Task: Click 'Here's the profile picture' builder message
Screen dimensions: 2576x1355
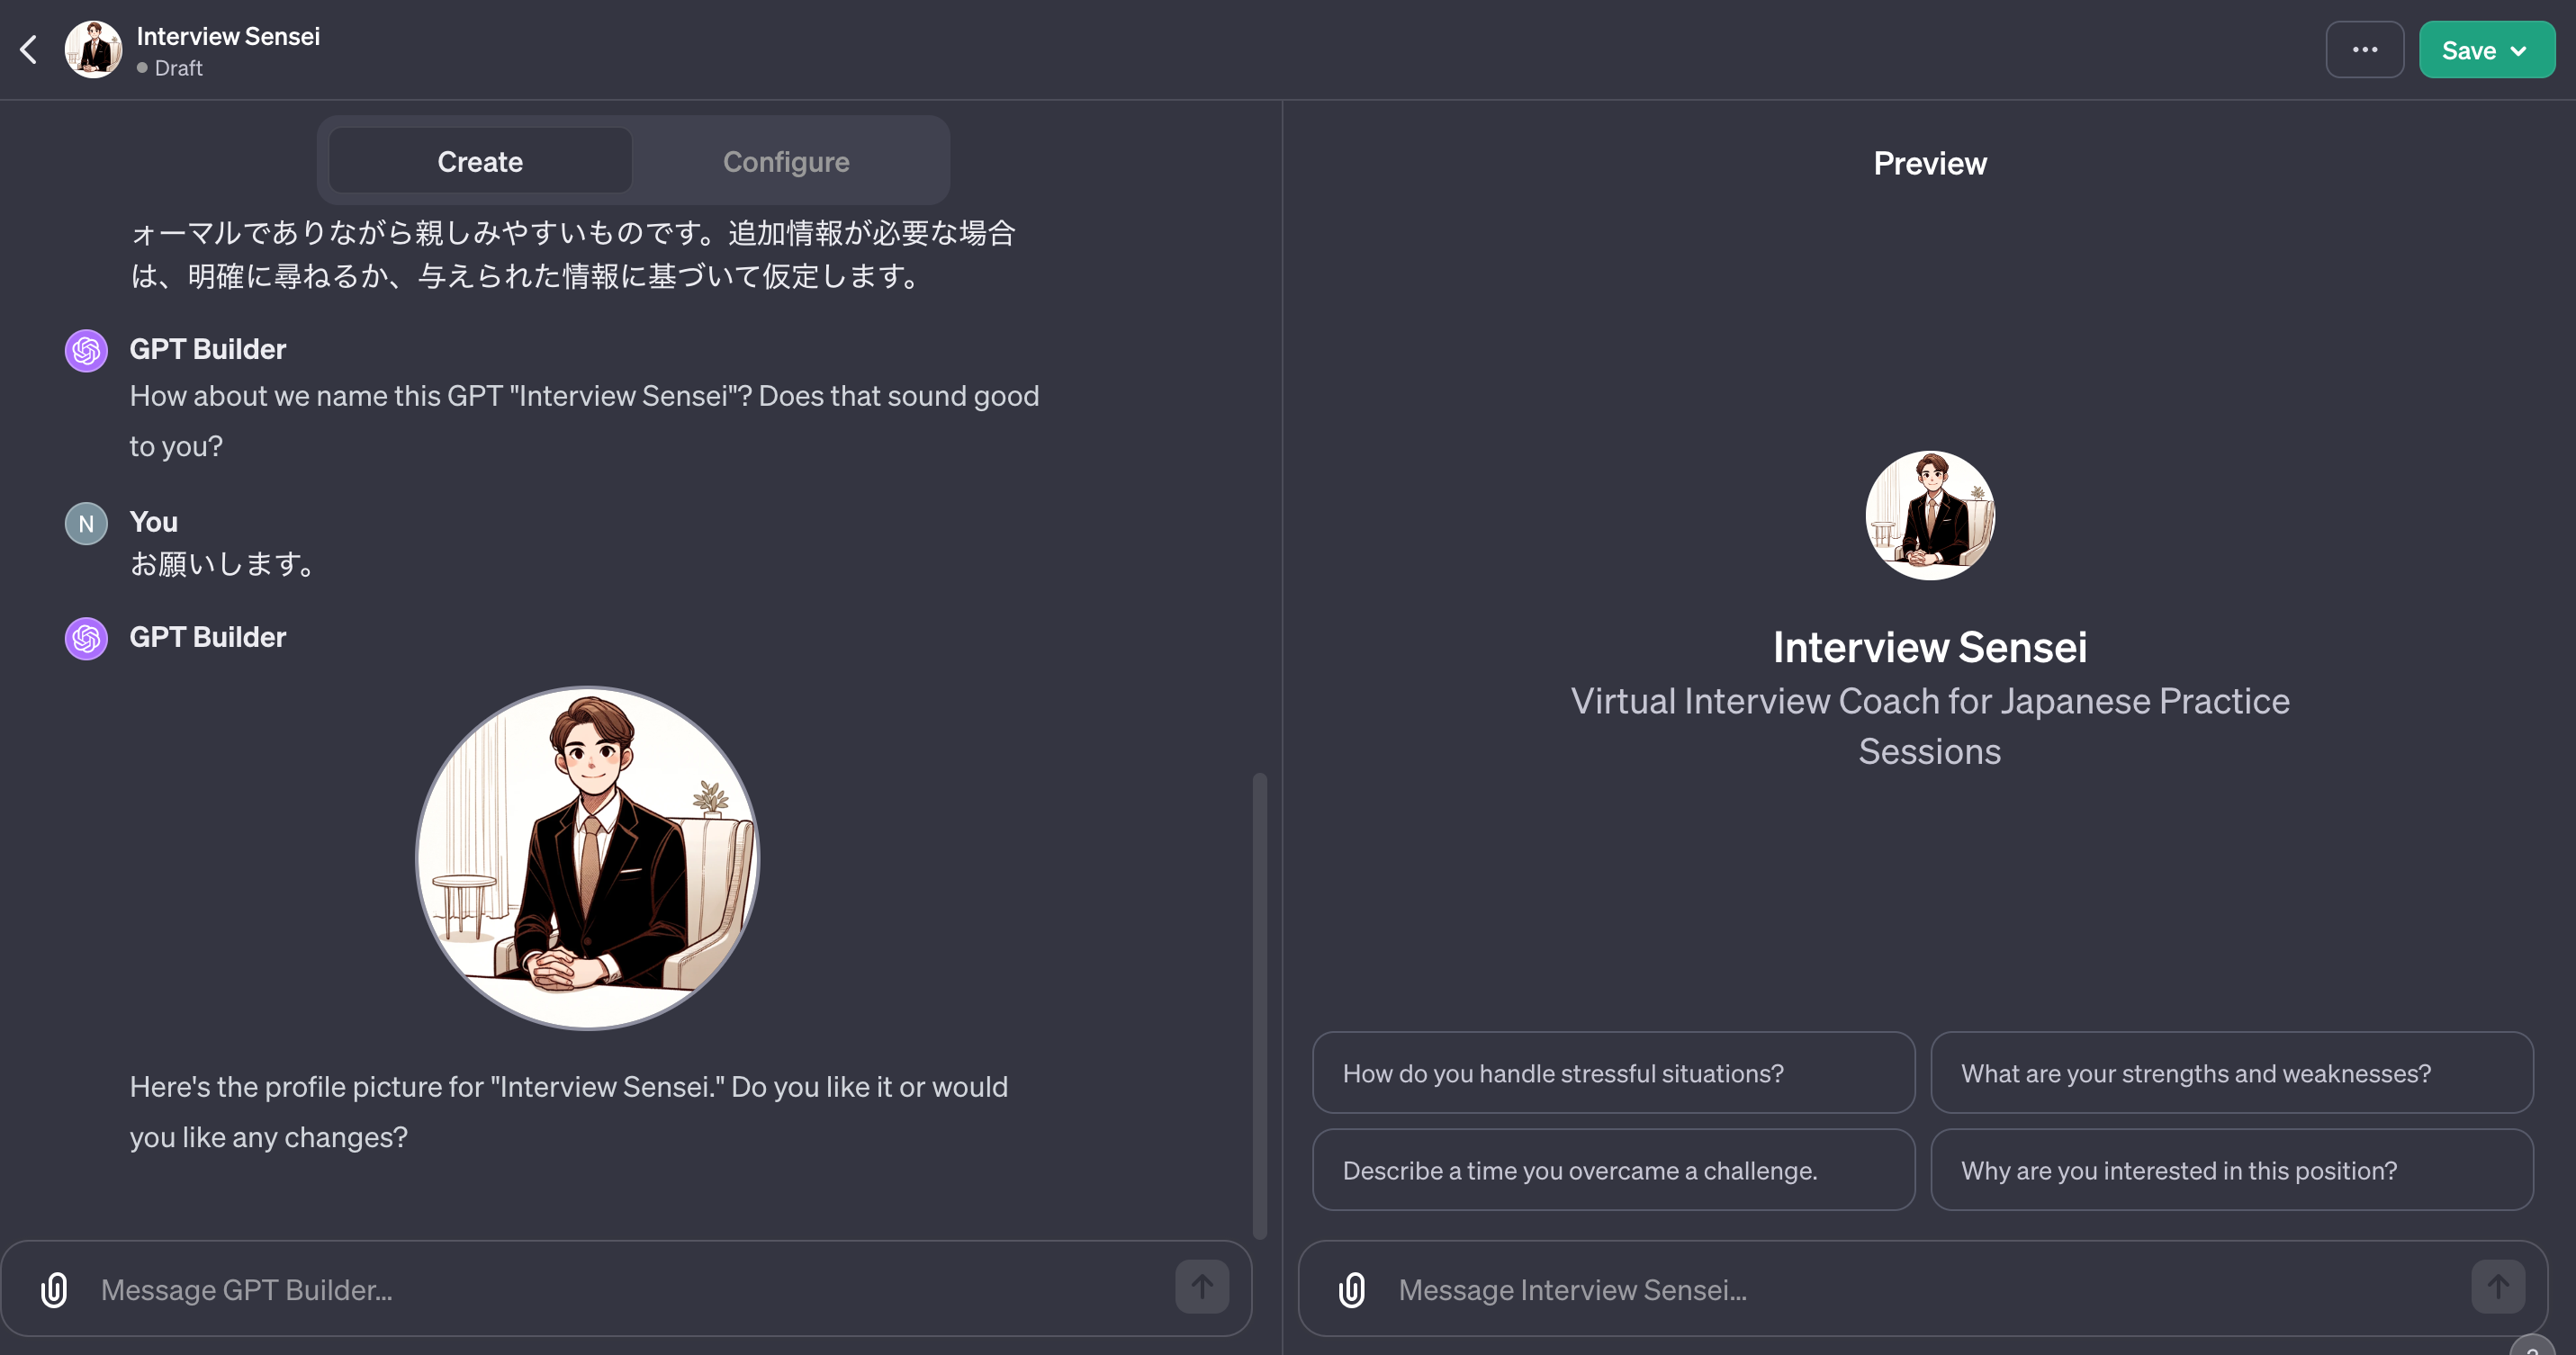Action: click(x=568, y=1111)
